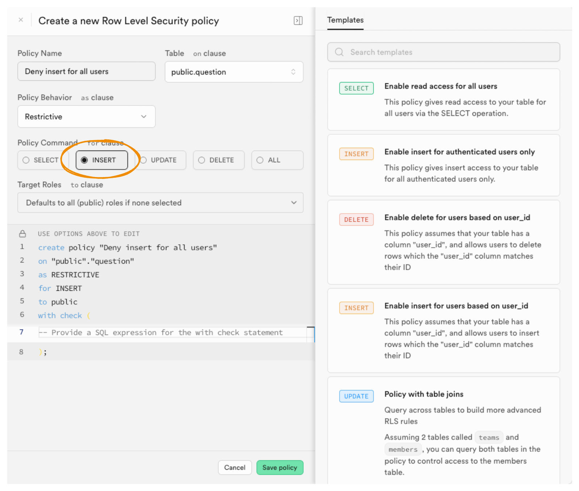
Task: Expand the Policy Behavior Restrictive dropdown
Action: pos(86,117)
